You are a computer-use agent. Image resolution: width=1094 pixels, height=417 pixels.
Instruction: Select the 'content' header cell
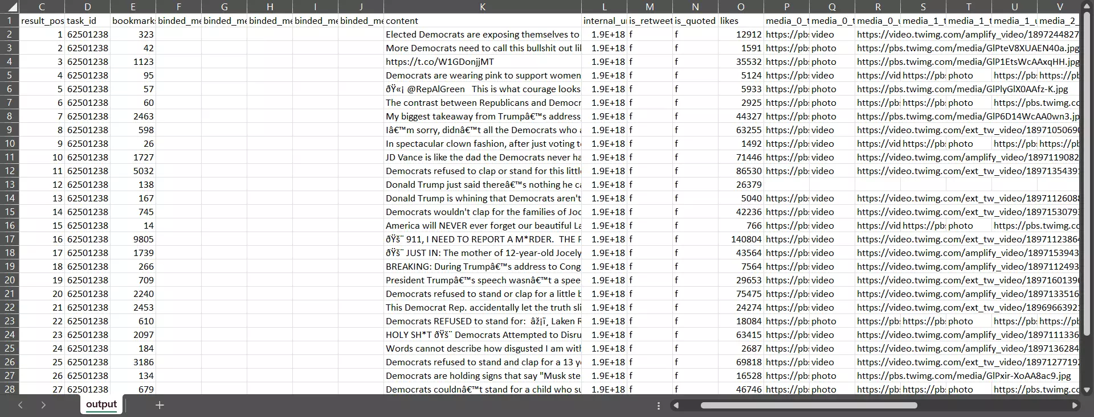(x=482, y=20)
